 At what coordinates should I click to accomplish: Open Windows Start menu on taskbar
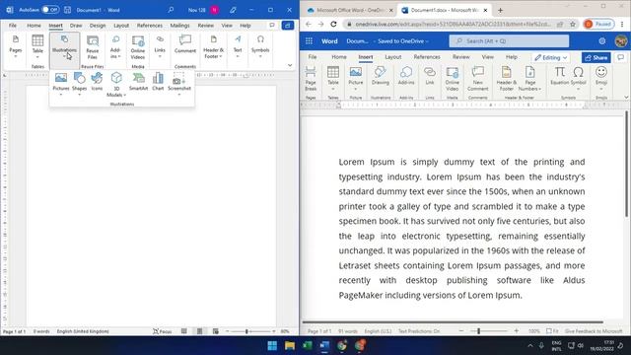pyautogui.click(x=272, y=345)
